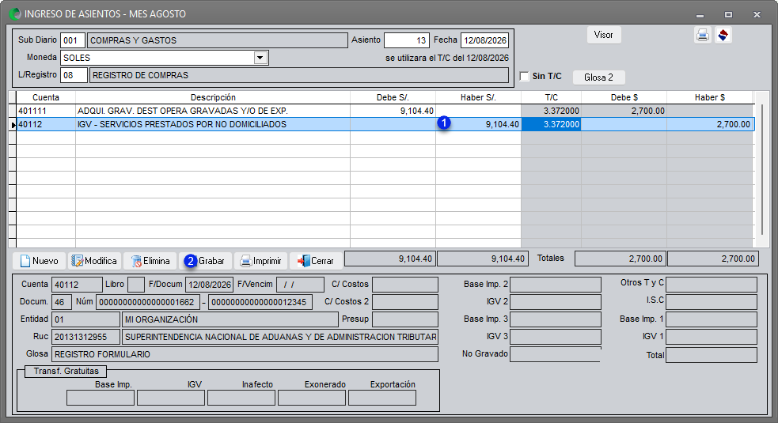Click highlighted T/C cell in 40112 row

point(551,124)
